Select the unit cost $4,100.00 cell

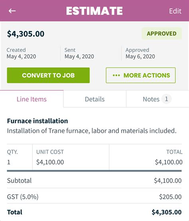pos(50,162)
